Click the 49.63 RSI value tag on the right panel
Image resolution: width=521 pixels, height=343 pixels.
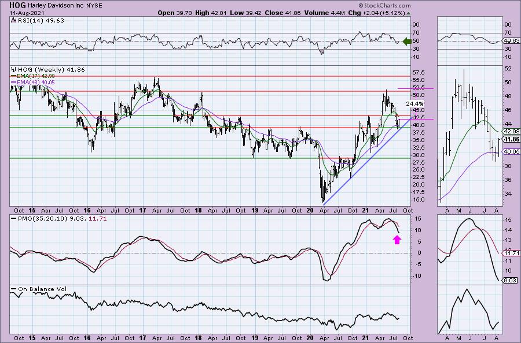[x=512, y=41]
